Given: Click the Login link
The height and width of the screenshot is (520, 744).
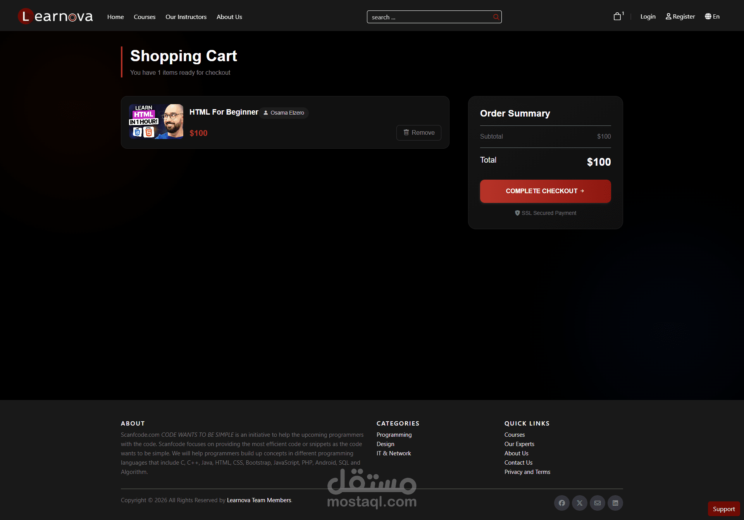Looking at the screenshot, I should (648, 16).
